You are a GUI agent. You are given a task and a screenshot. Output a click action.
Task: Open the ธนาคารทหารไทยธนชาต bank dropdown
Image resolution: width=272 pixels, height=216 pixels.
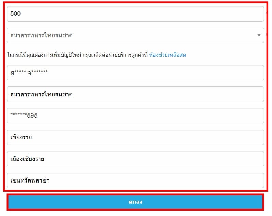[135, 36]
